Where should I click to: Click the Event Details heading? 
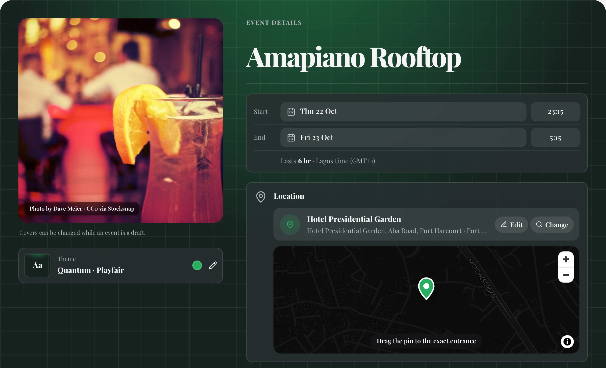(x=274, y=23)
